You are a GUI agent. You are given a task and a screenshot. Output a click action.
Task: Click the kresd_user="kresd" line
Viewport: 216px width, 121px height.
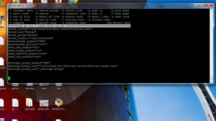tap(22, 32)
